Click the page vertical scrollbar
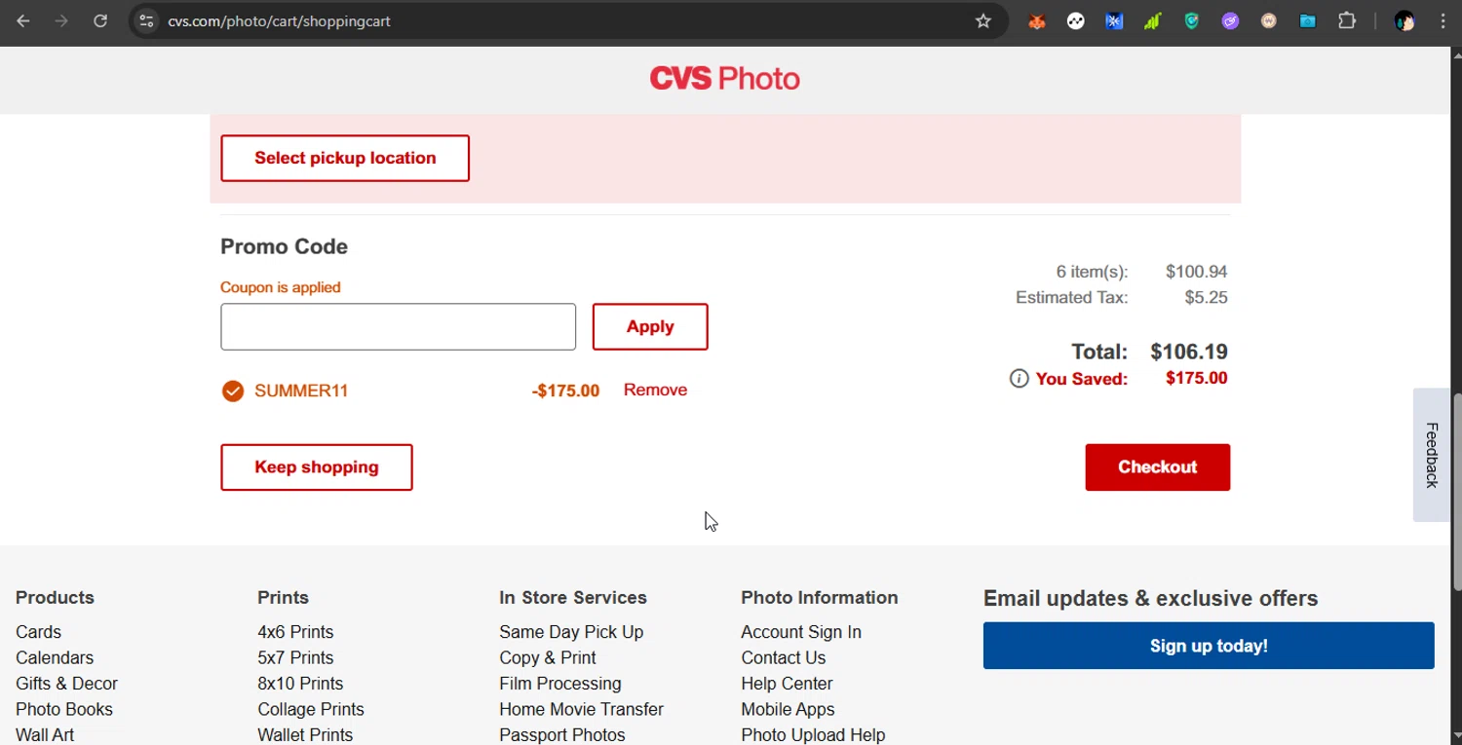 click(1456, 492)
